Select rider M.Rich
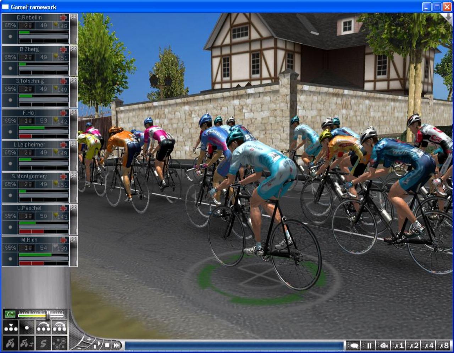This screenshot has width=454, height=353. click(29, 240)
